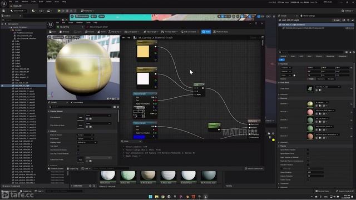Collapse the Materials section in Details

[279, 98]
